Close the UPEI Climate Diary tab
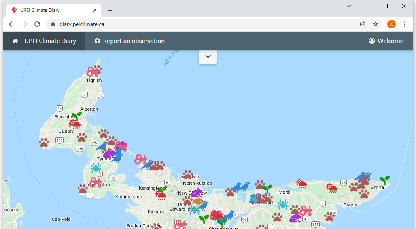Viewport: 416px width, 229px height. click(95, 10)
